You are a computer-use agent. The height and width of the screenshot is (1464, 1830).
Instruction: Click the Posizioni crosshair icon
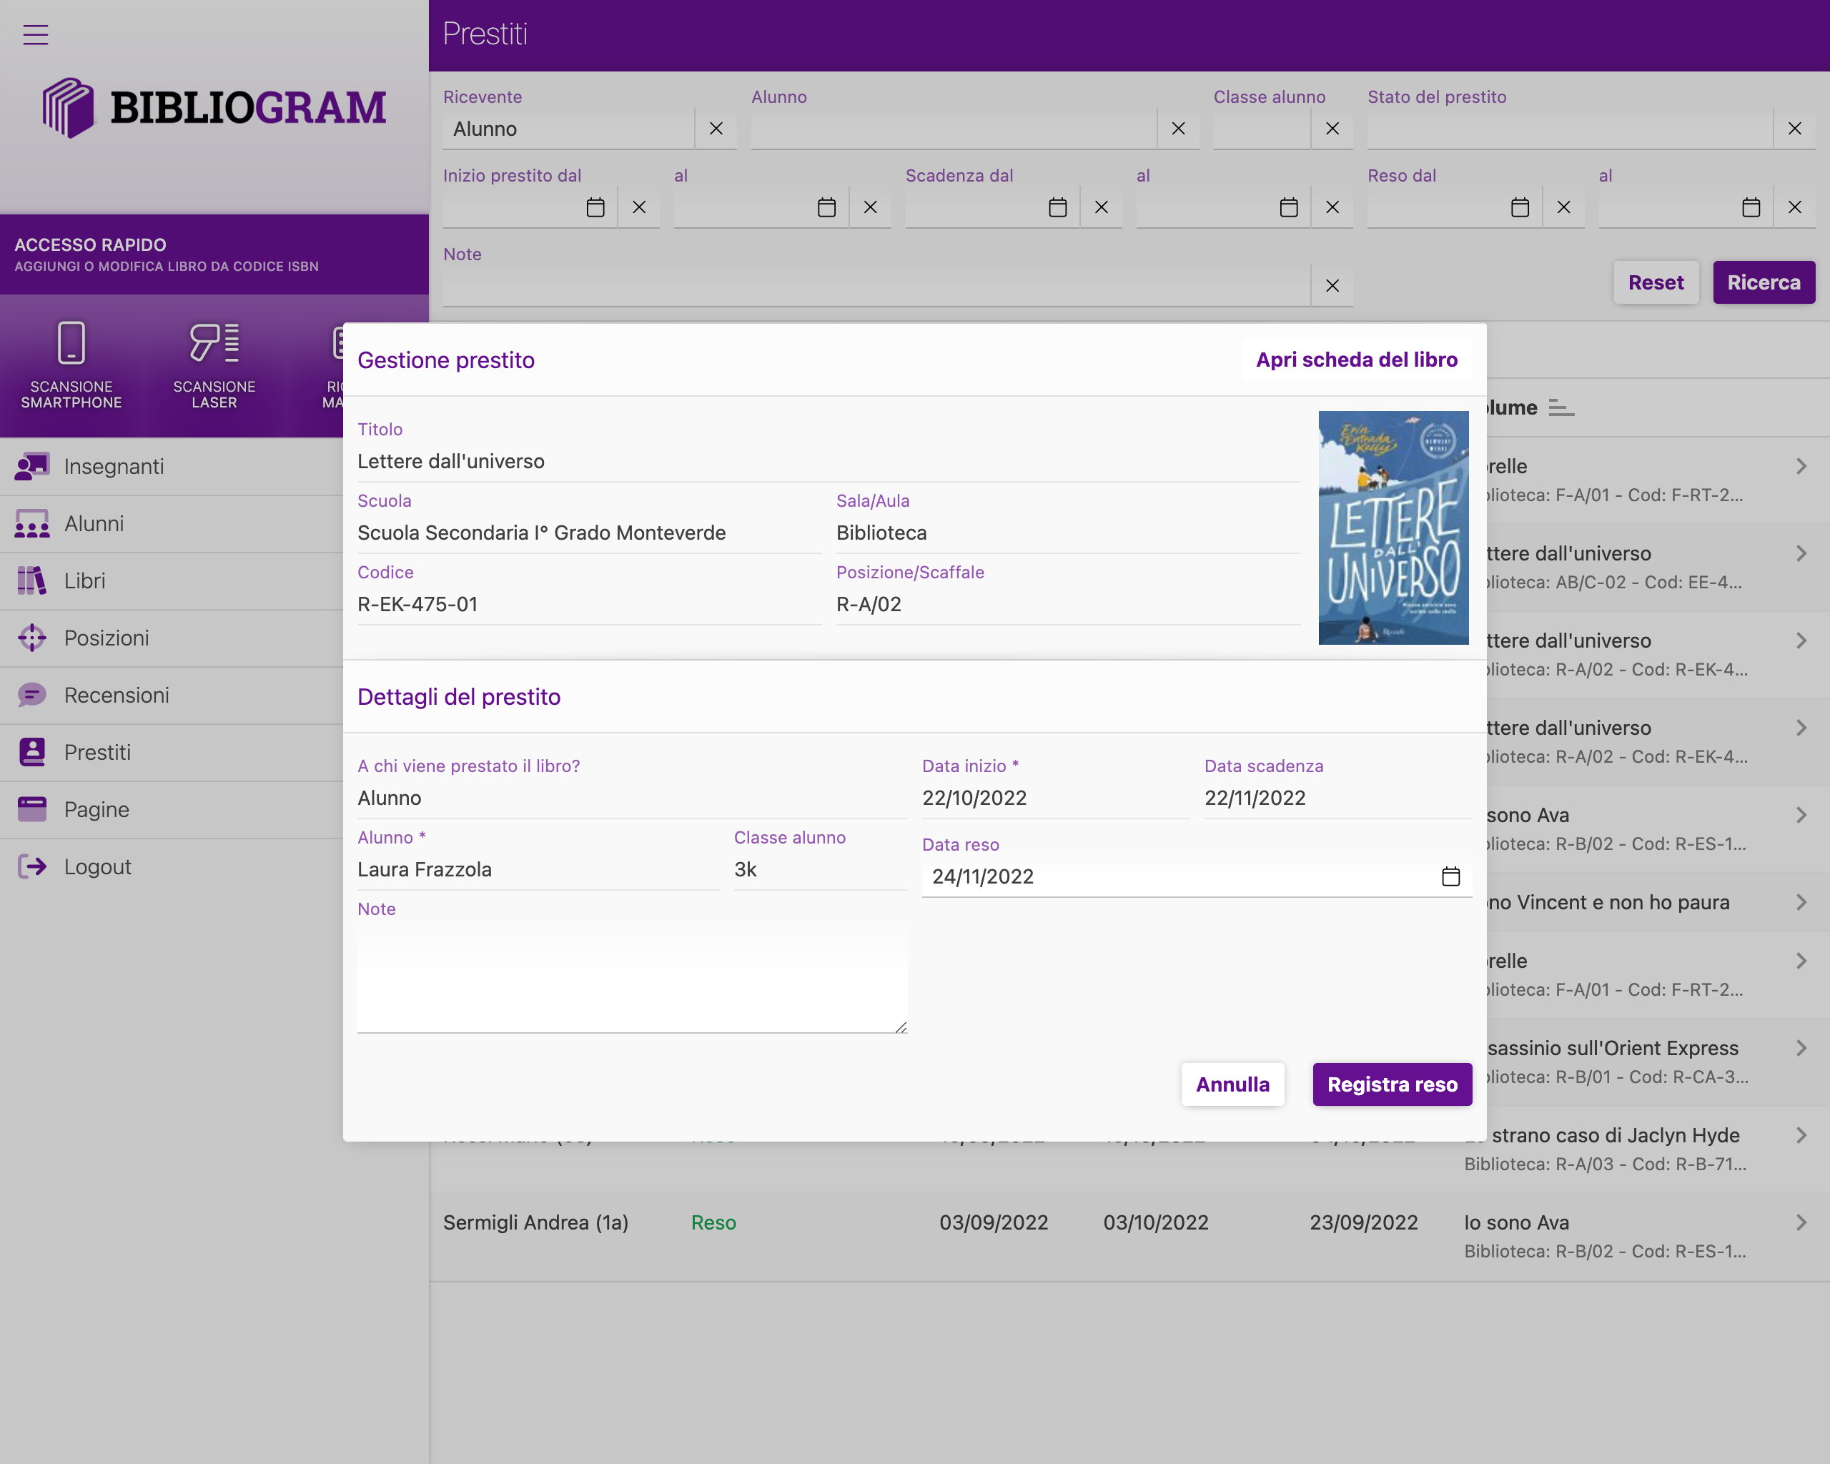point(32,638)
